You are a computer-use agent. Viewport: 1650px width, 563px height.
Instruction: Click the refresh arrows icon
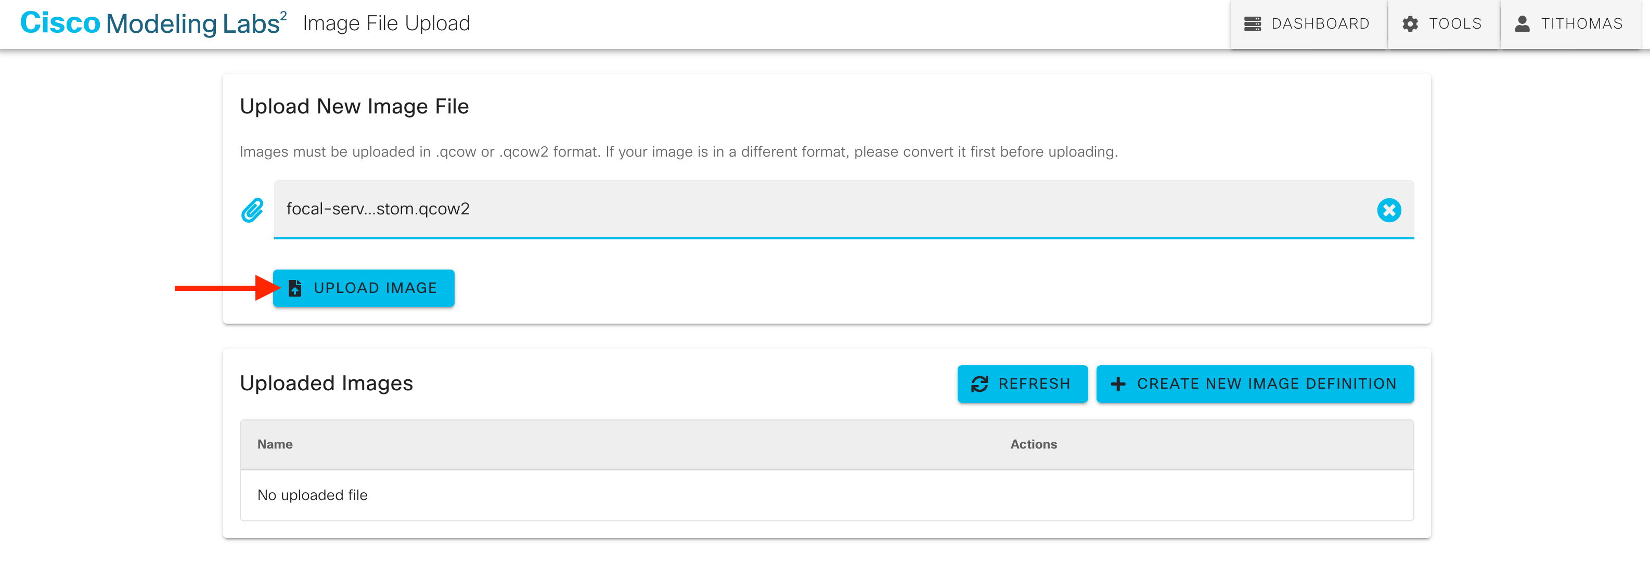(979, 383)
